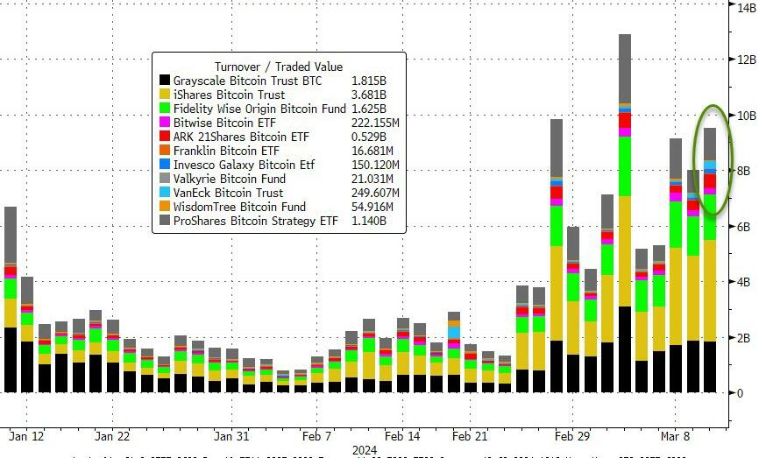Image resolution: width=759 pixels, height=458 pixels.
Task: Click the Feb 29 date label
Action: click(572, 436)
